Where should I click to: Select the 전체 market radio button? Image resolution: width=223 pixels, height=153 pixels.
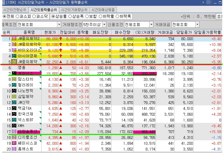pos(4,17)
